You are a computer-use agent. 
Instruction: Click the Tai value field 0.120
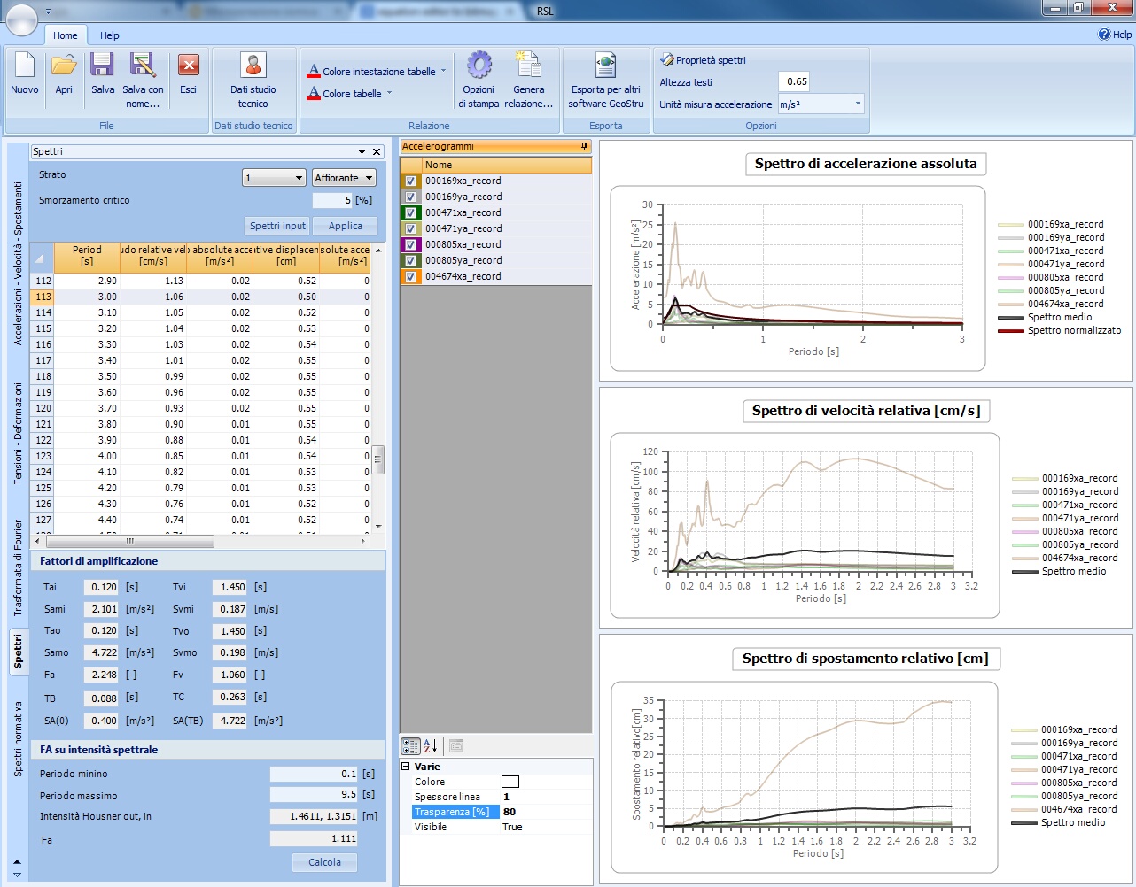101,587
